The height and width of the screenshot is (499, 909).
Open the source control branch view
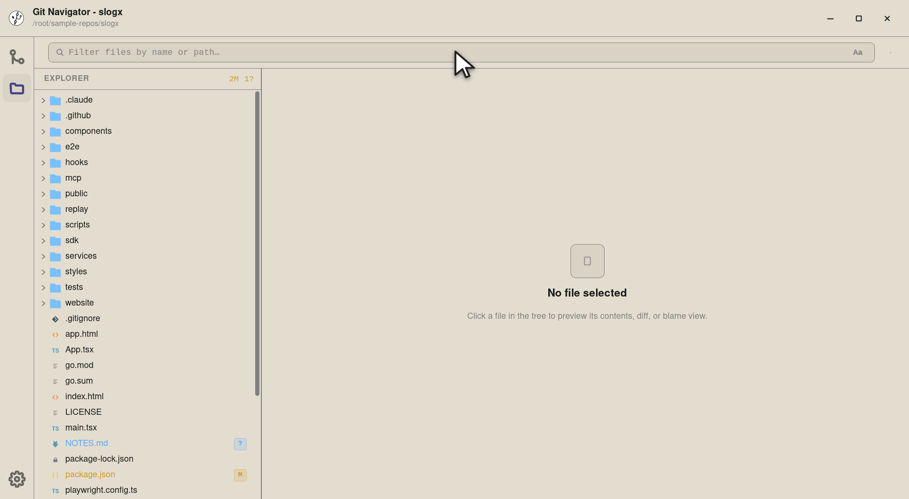[x=17, y=57]
